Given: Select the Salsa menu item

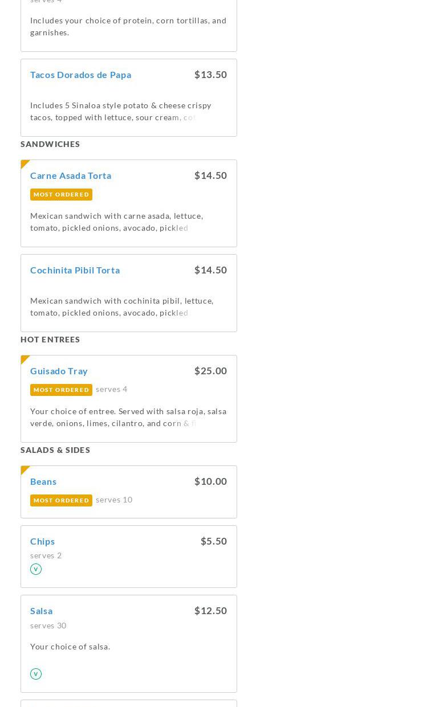Looking at the screenshot, I should click(x=41, y=611).
